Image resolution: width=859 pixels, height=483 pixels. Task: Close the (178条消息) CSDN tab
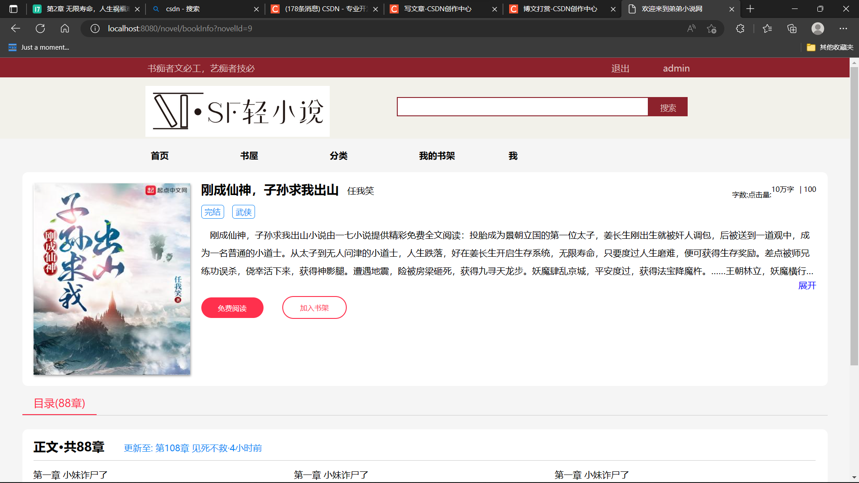[x=375, y=9]
